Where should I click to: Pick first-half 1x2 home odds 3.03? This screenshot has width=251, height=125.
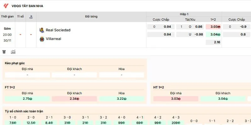(213, 27)
